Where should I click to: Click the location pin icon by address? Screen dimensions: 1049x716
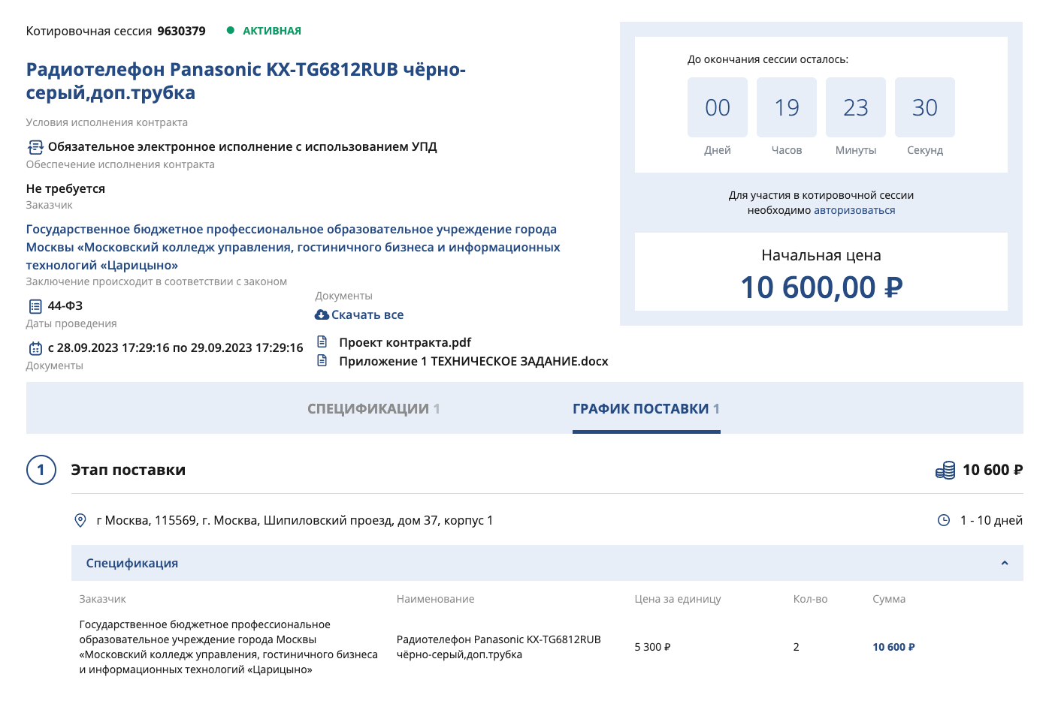click(x=80, y=520)
